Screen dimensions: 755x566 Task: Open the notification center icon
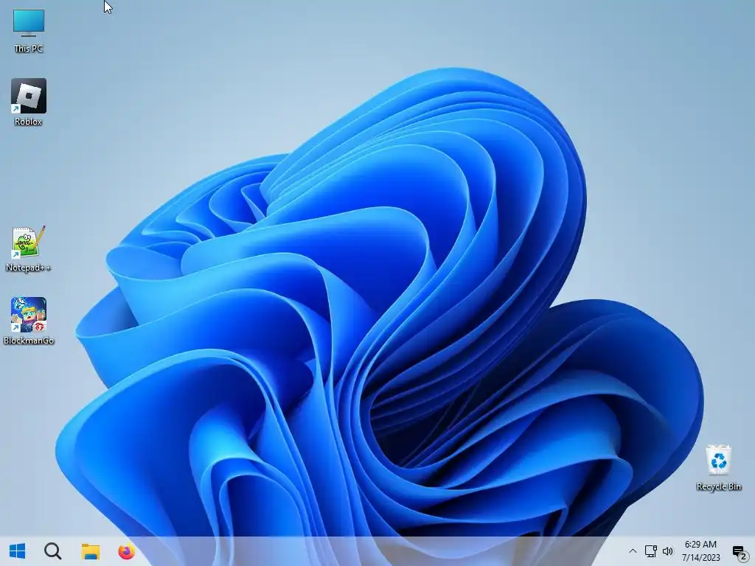tap(740, 552)
